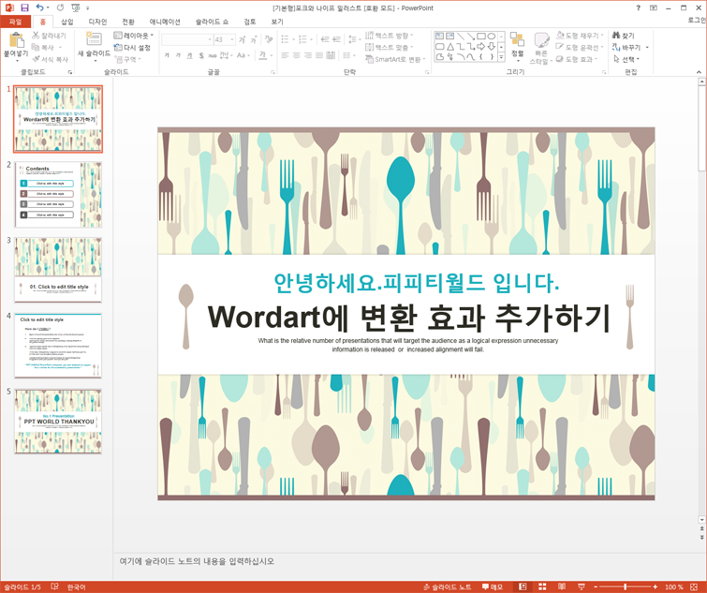Click the Decrease Font Size icon

254,39
